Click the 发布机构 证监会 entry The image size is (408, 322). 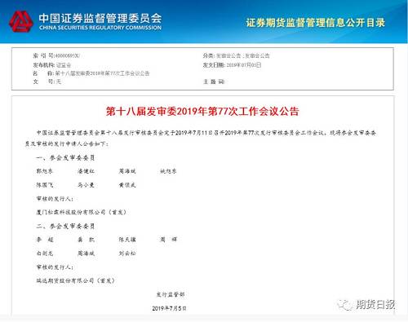pyautogui.click(x=52, y=65)
